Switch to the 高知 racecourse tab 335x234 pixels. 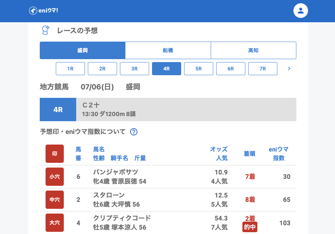[x=253, y=50]
